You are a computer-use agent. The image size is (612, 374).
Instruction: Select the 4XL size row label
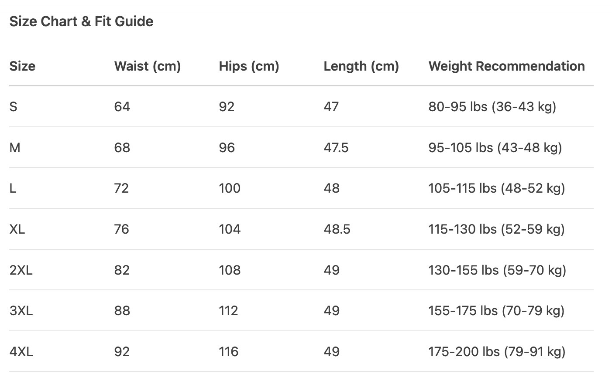click(21, 352)
